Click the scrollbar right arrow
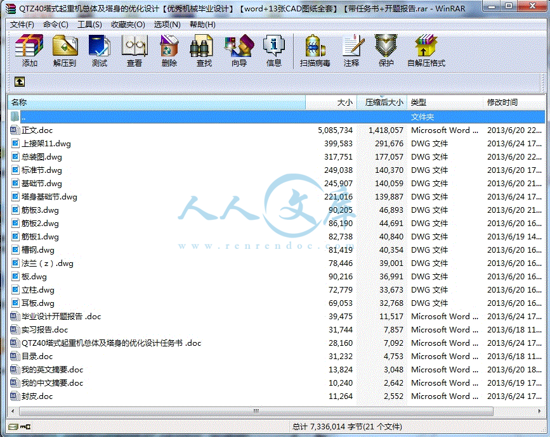550x437 pixels. coord(539,411)
